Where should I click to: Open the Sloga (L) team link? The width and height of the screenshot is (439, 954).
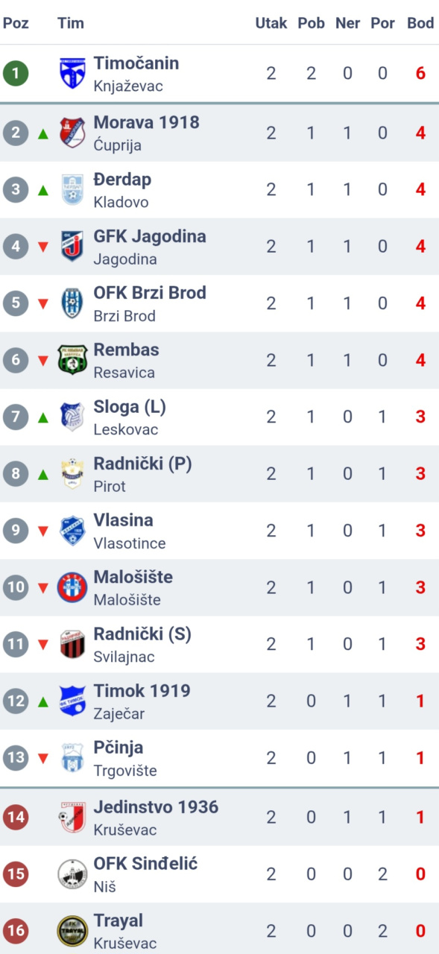[x=130, y=407]
